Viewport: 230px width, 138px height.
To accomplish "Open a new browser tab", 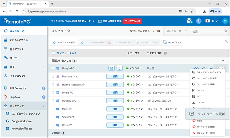I will click(52, 4).
